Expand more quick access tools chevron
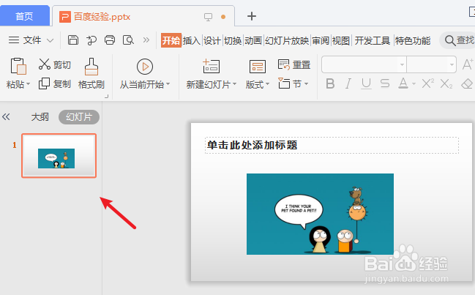This screenshot has width=475, height=295. pos(146,40)
